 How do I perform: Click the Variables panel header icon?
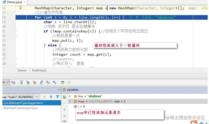[x=64, y=90]
